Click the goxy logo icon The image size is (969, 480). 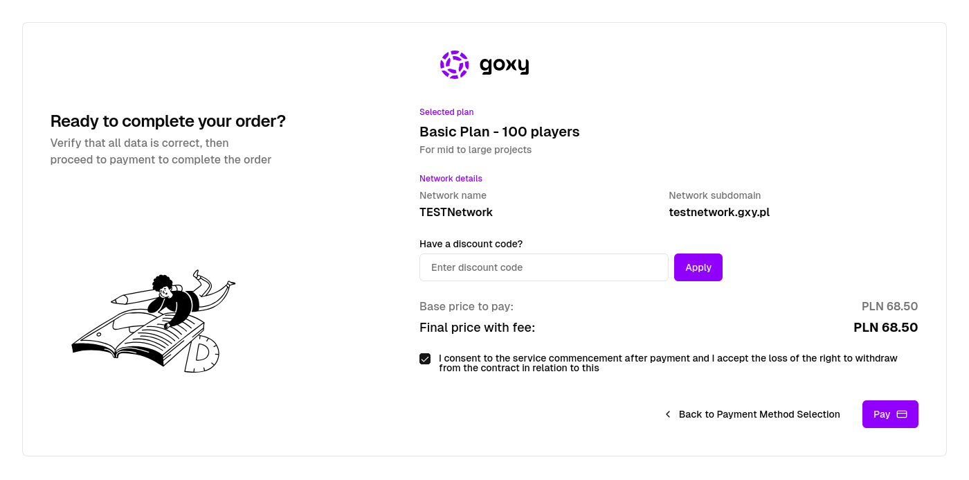pyautogui.click(x=454, y=64)
